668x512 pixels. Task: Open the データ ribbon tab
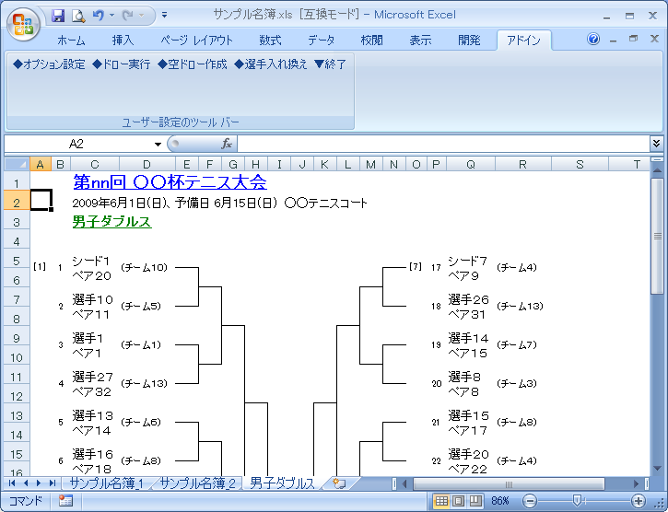tap(322, 41)
